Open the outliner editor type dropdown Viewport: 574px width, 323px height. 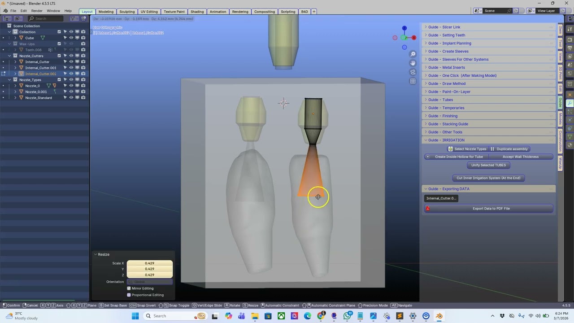coord(7,18)
